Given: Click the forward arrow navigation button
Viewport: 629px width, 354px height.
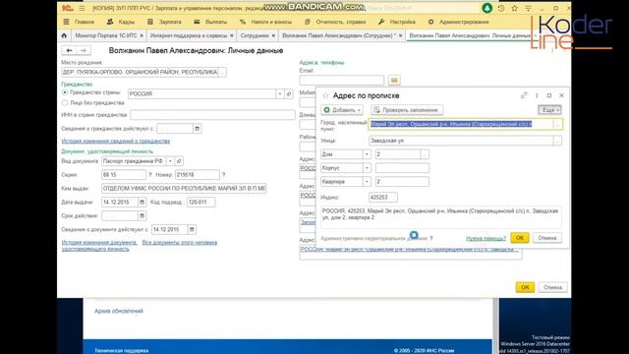Looking at the screenshot, I should pos(84,50).
